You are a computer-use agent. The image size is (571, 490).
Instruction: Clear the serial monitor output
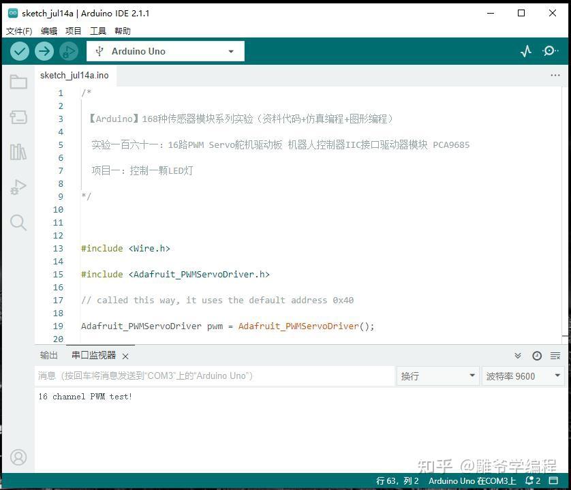pyautogui.click(x=555, y=356)
